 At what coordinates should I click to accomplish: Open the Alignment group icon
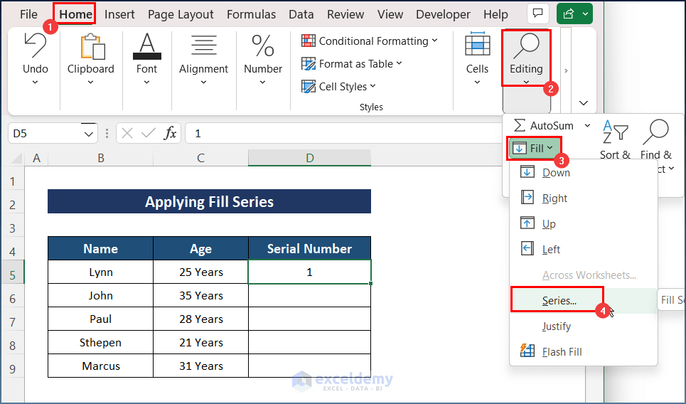point(204,46)
